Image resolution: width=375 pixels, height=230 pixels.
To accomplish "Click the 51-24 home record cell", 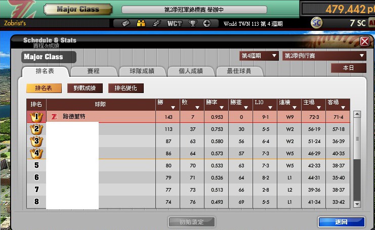I will coord(314,142).
